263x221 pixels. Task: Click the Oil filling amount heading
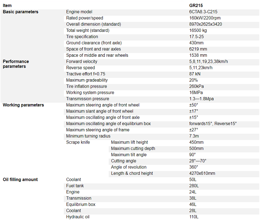20,179
